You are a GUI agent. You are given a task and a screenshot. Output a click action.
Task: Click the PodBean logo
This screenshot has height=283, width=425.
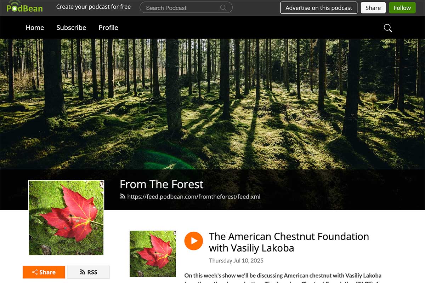pyautogui.click(x=25, y=7)
